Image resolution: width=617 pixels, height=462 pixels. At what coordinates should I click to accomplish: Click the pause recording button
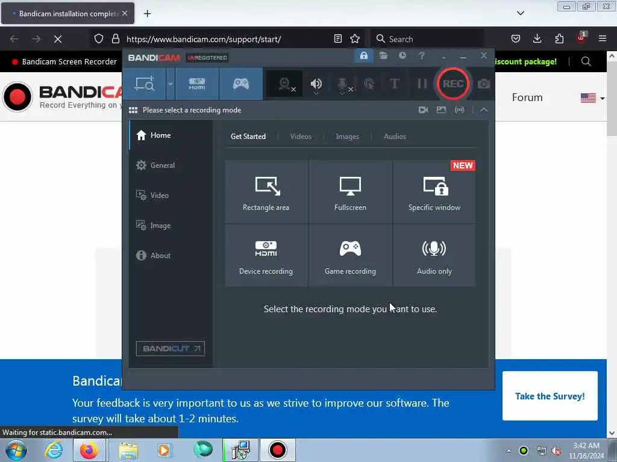[422, 84]
